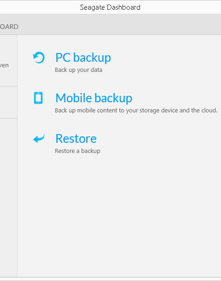221x281 pixels.
Task: Click the second horizontal separator in sidebar
Action: pyautogui.click(x=8, y=118)
